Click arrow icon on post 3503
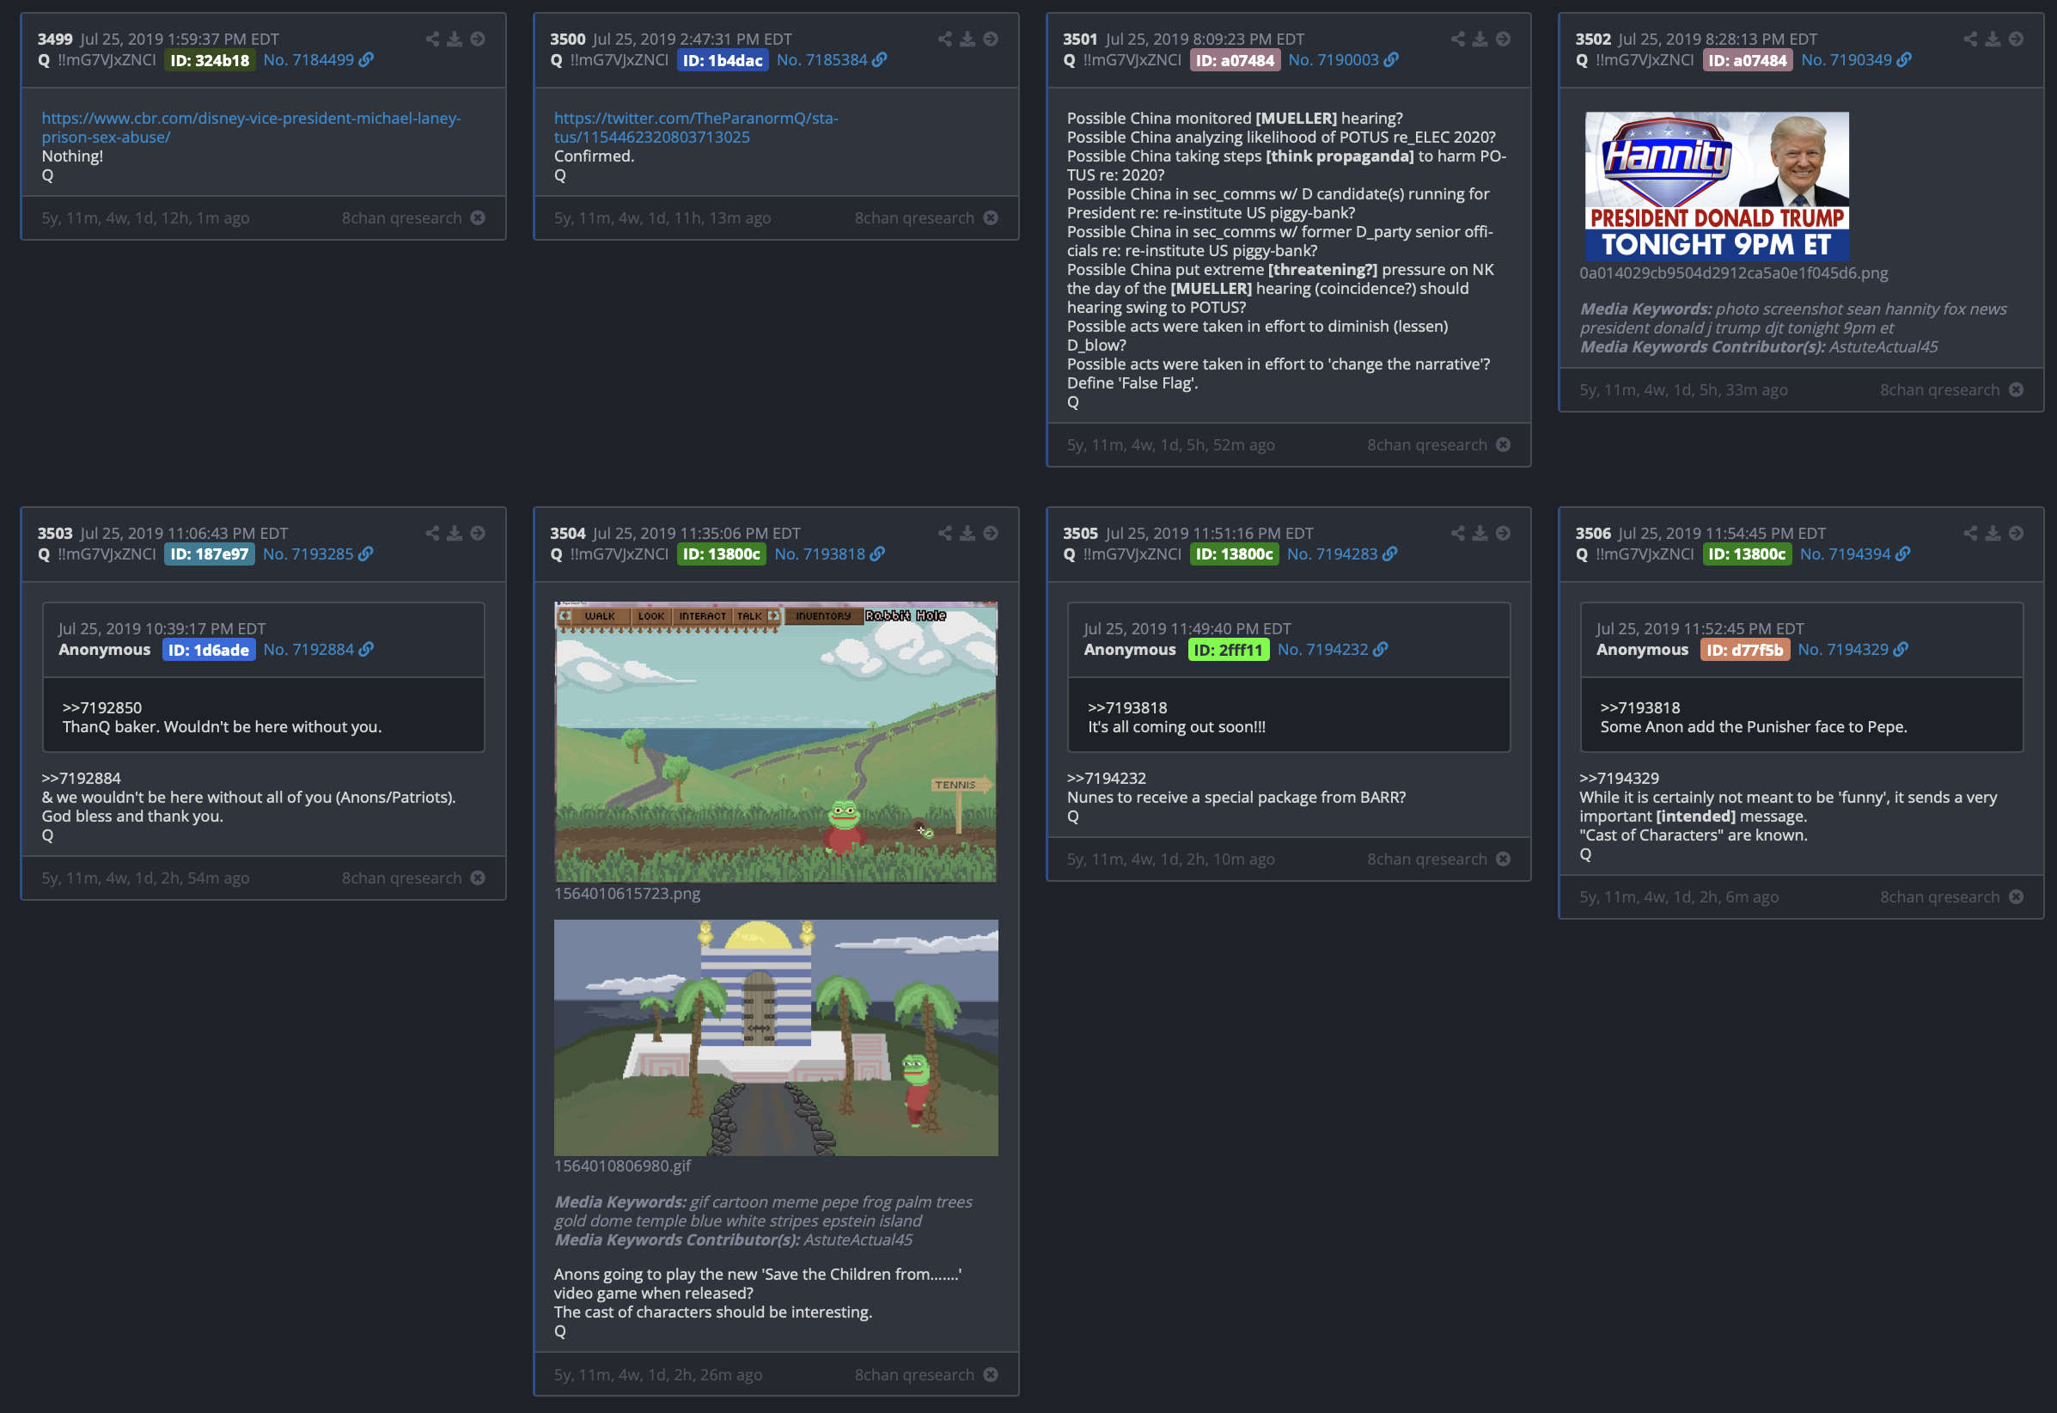Image resolution: width=2057 pixels, height=1413 pixels. pos(478,533)
